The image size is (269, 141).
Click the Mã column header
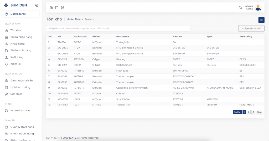[59, 36]
